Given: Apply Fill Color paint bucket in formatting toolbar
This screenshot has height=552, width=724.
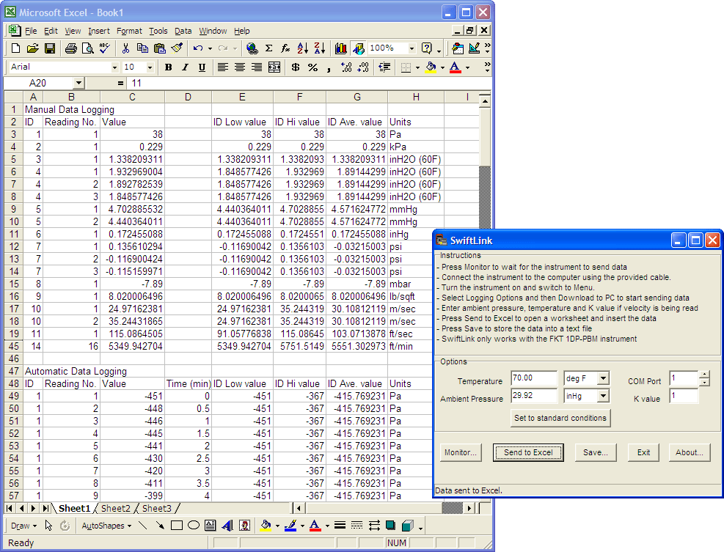Looking at the screenshot, I should 431,67.
